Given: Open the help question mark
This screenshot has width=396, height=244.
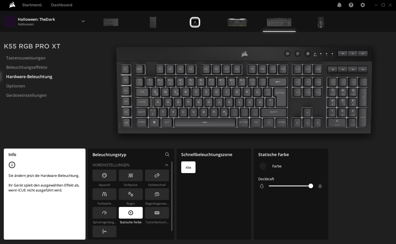Looking at the screenshot, I should [351, 5].
